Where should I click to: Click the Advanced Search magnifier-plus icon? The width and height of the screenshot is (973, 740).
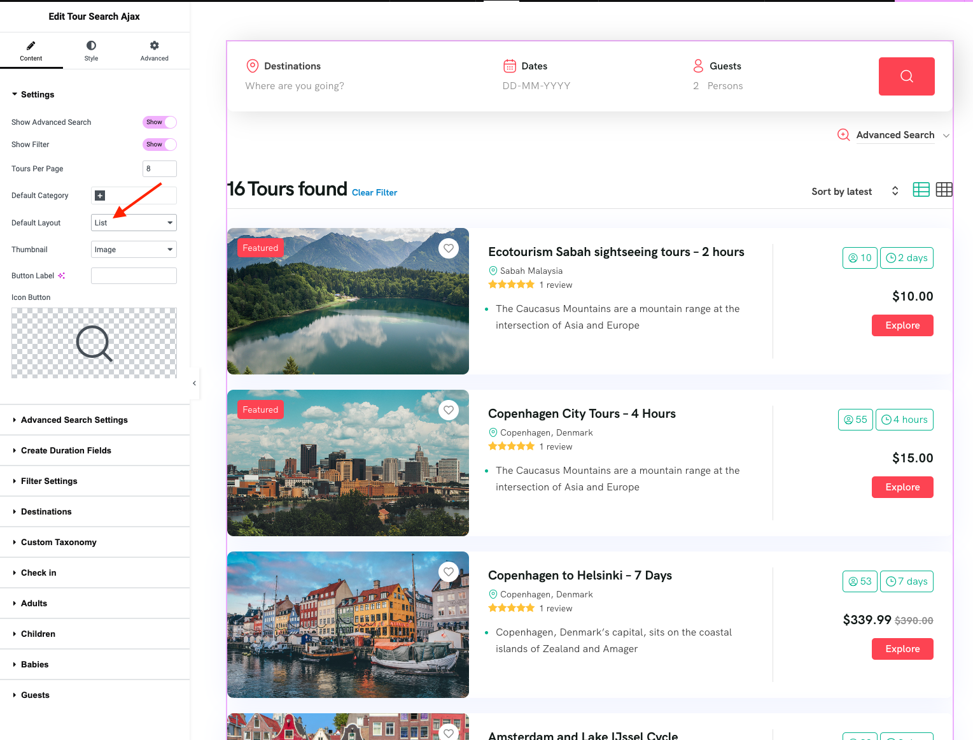[x=844, y=135]
